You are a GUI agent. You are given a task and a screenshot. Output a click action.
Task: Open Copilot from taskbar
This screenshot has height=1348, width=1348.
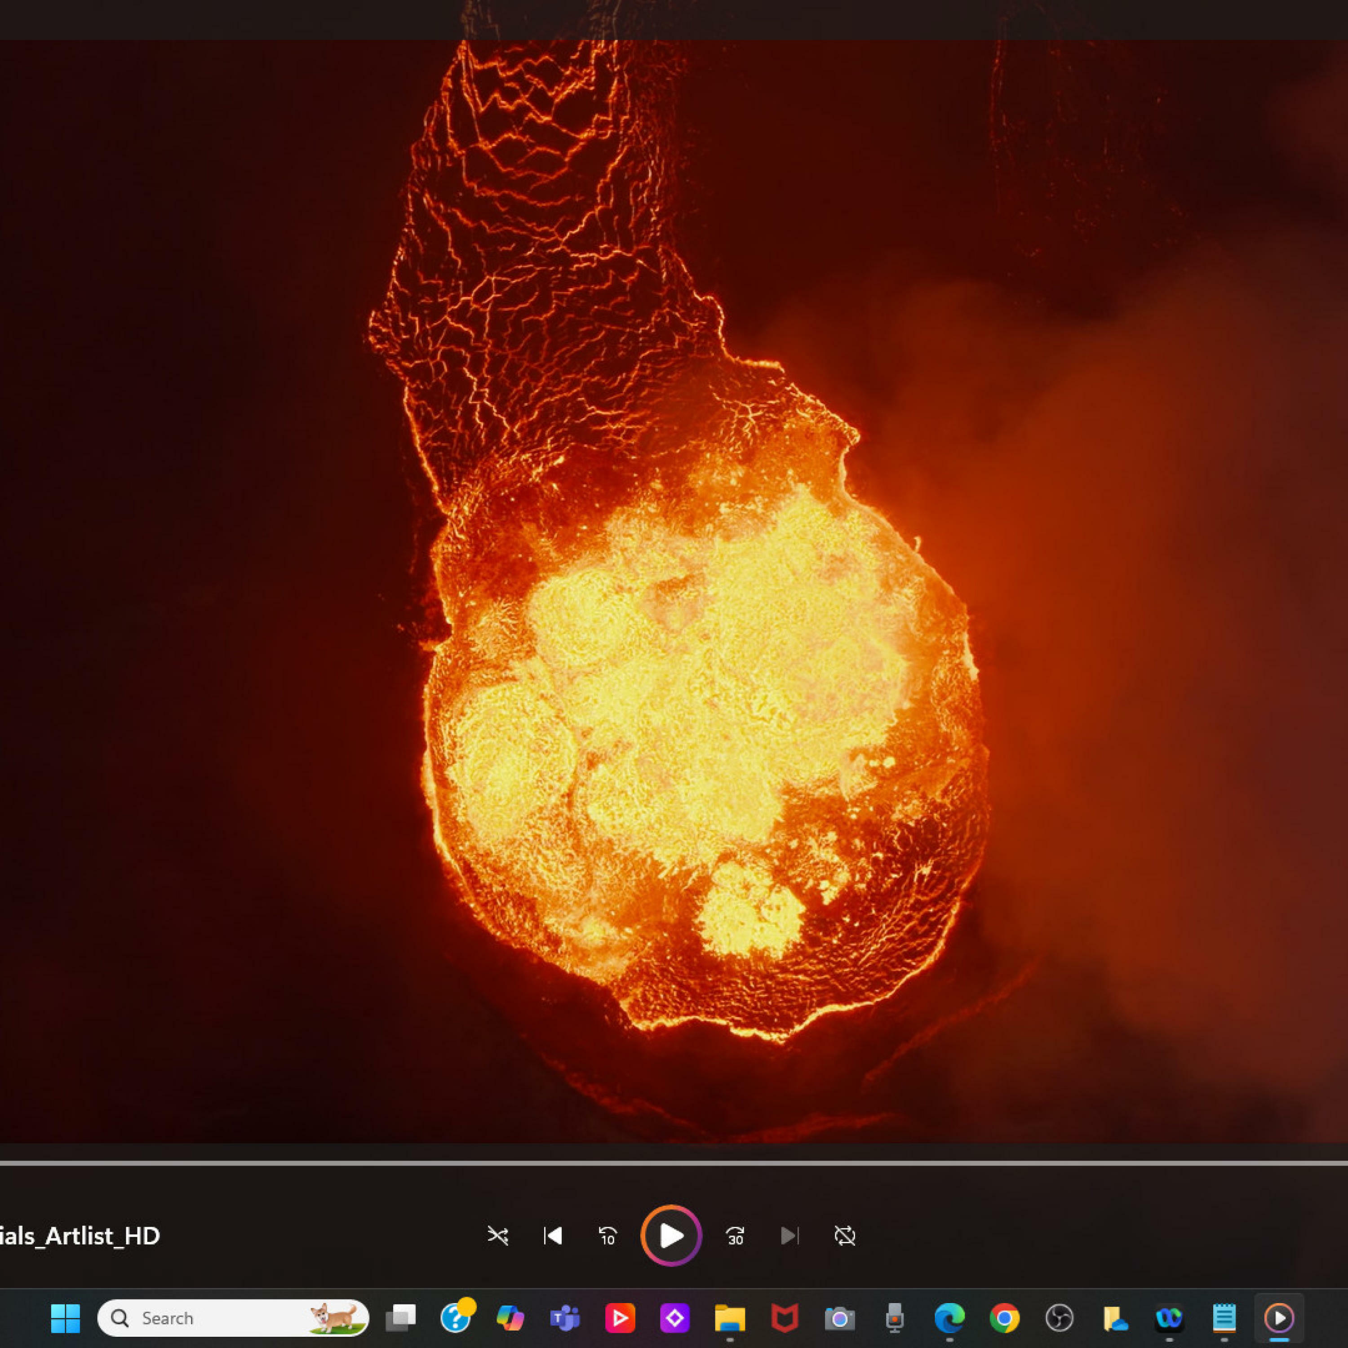(x=510, y=1318)
